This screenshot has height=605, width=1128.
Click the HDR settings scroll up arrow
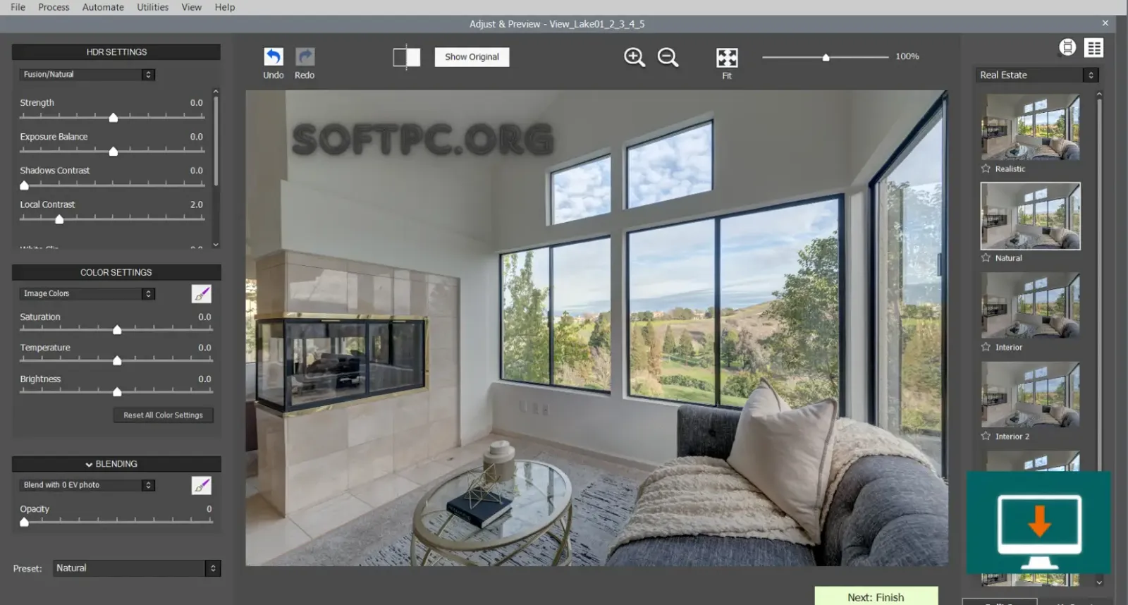(x=216, y=92)
